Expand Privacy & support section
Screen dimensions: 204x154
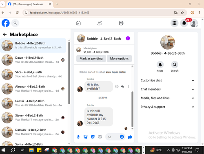click(168, 107)
